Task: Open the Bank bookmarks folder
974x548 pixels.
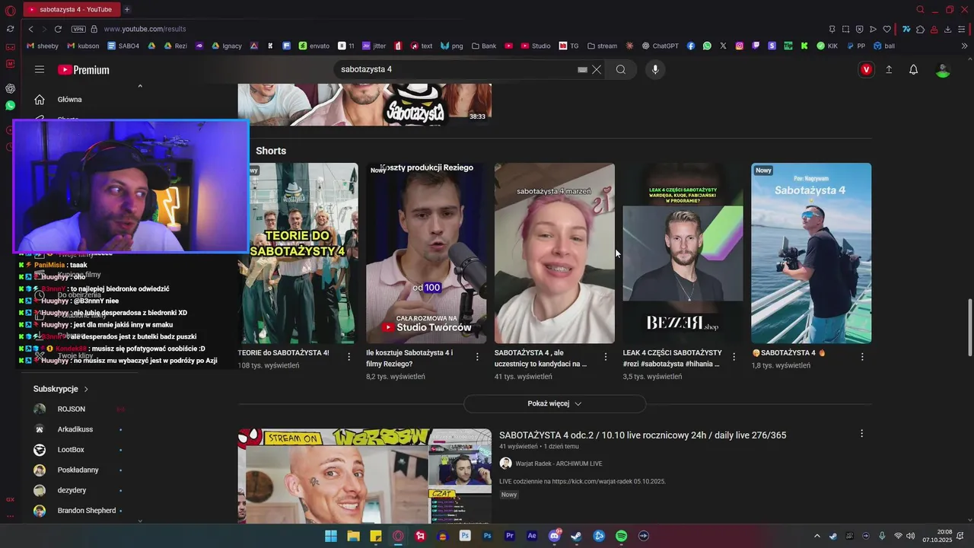Action: [x=484, y=46]
